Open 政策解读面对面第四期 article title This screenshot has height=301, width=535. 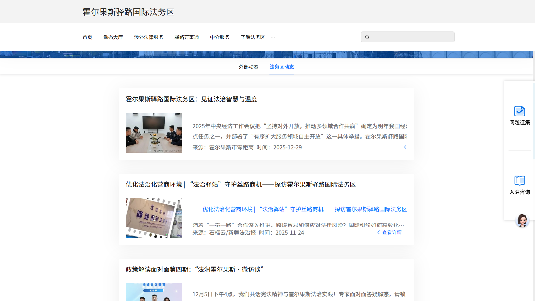pyautogui.click(x=194, y=270)
